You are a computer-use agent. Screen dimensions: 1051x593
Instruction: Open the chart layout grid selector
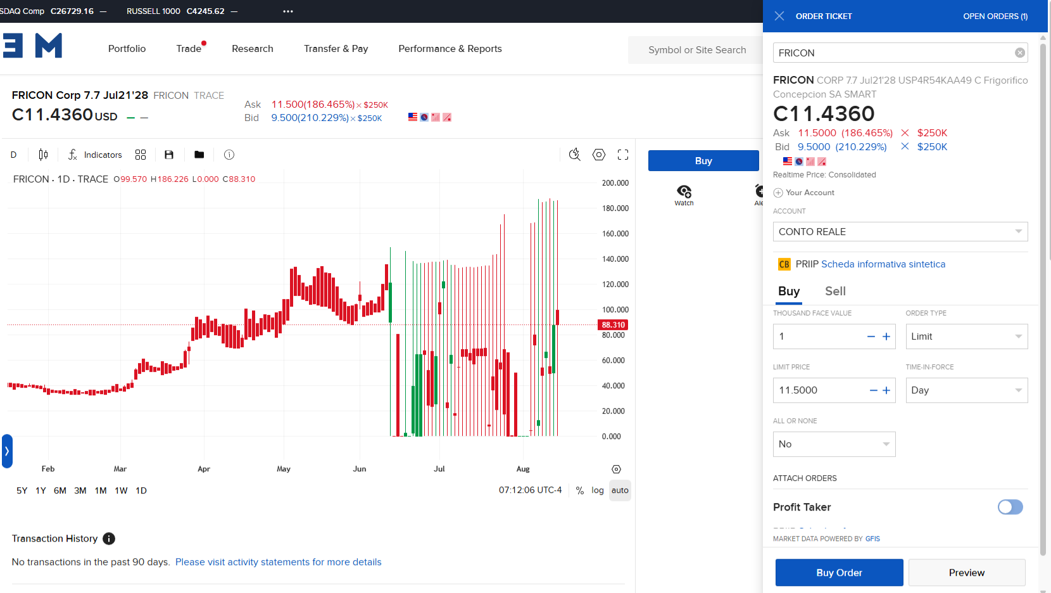[x=141, y=155]
